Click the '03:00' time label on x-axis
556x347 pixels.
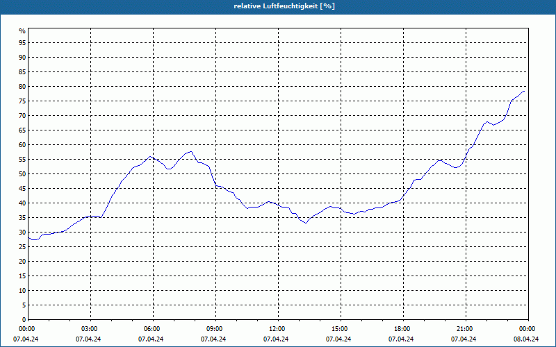[x=88, y=329]
